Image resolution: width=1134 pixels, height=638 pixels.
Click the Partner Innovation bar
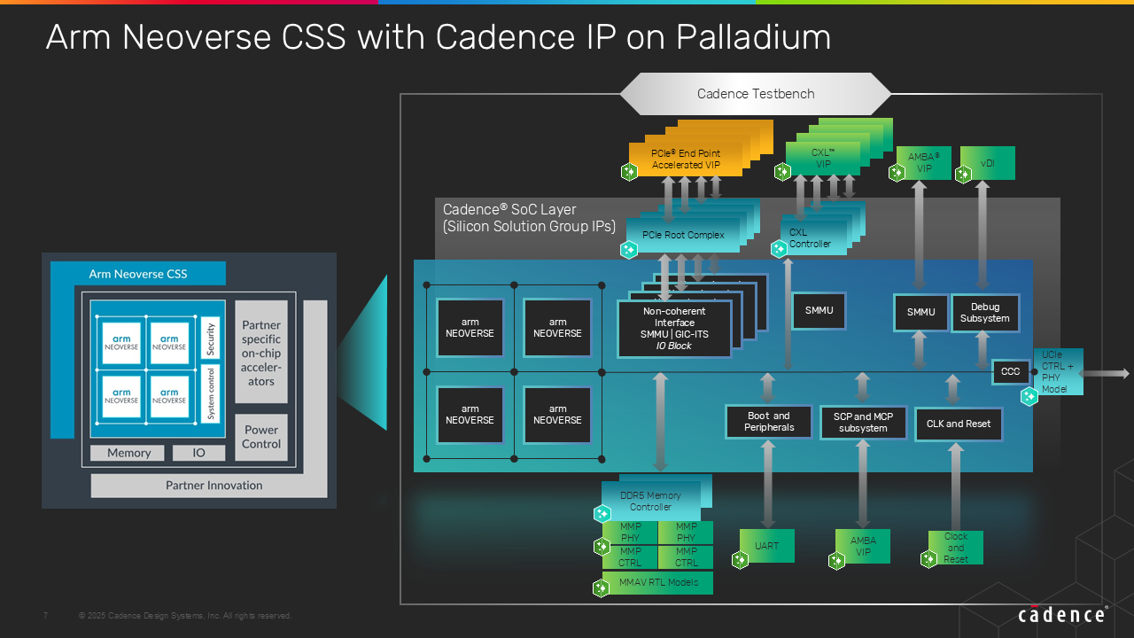214,486
